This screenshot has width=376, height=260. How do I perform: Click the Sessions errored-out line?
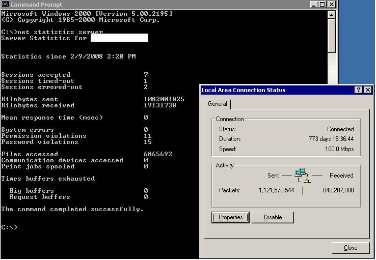(74, 87)
